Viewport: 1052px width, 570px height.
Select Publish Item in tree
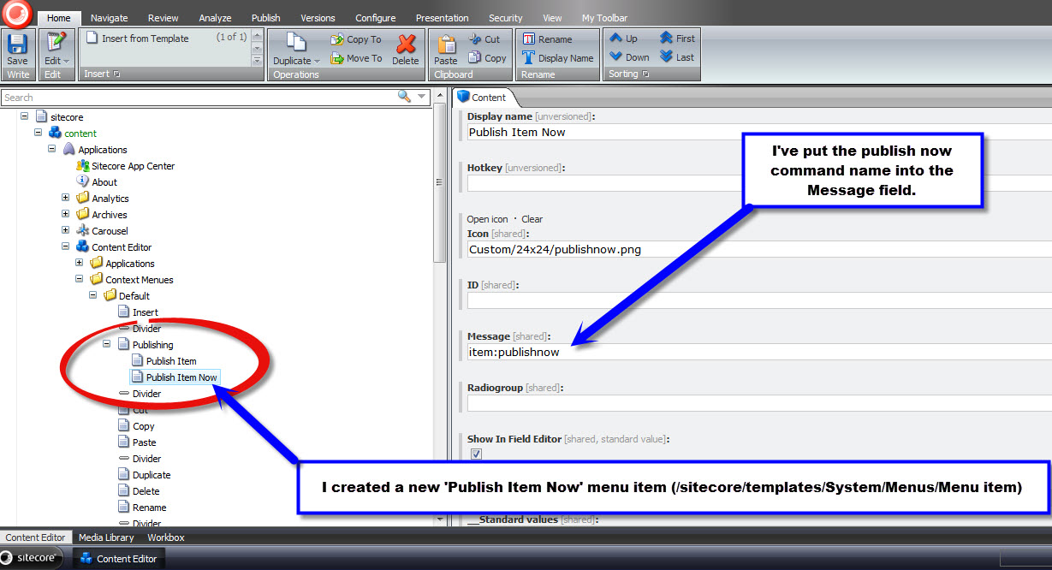171,361
